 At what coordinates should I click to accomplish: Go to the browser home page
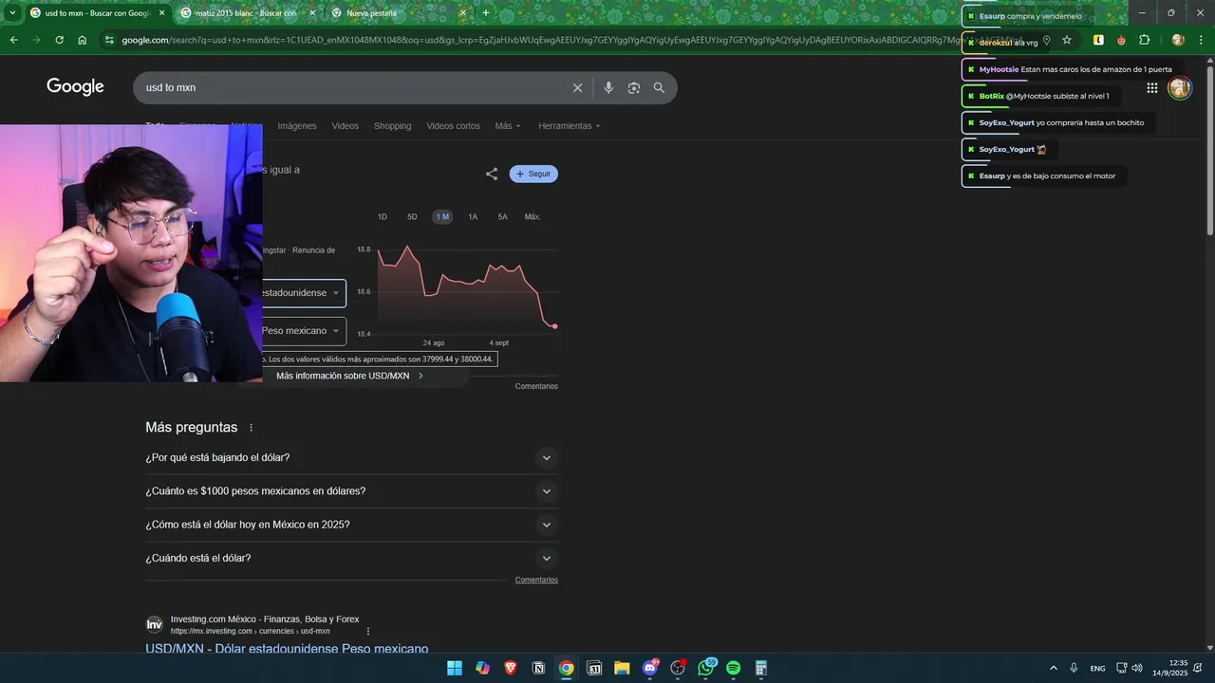click(x=83, y=40)
